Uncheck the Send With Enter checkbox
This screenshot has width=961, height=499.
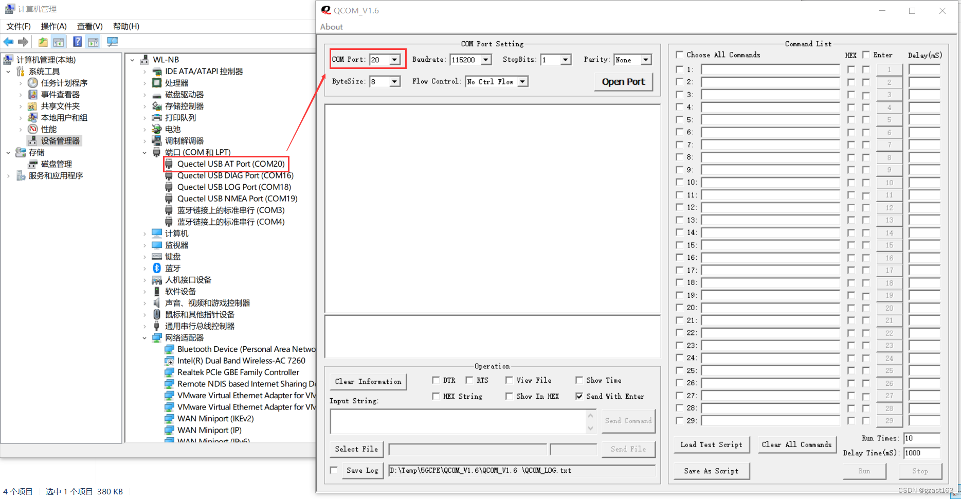tap(579, 396)
